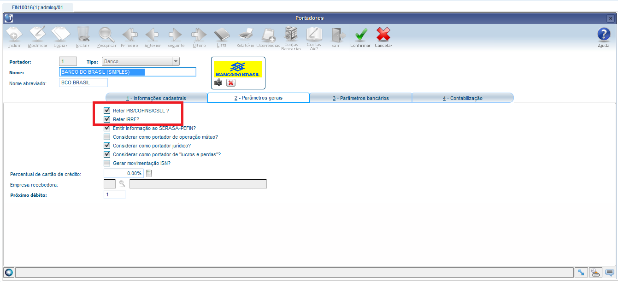Click title bar application logo icon

pyautogui.click(x=8, y=18)
